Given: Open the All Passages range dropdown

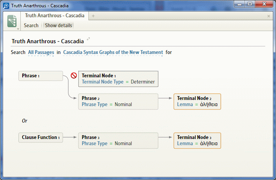Looking at the screenshot, I should point(41,52).
